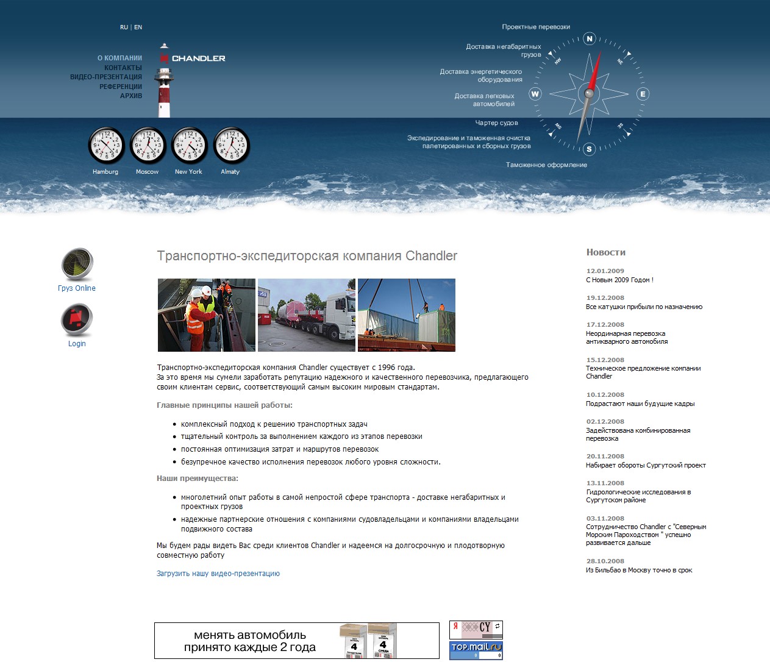Click the Hamburg clock
Image resolution: width=770 pixels, height=662 pixels.
pyautogui.click(x=107, y=146)
